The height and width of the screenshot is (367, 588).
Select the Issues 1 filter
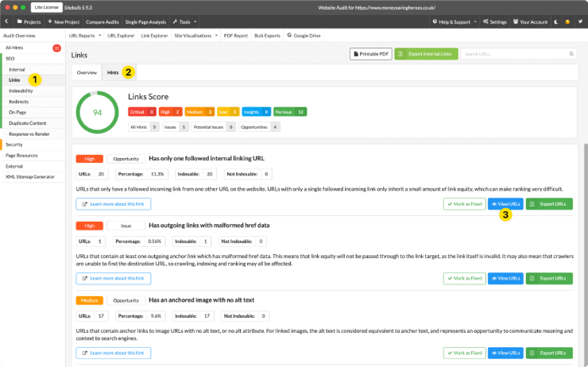coord(176,127)
